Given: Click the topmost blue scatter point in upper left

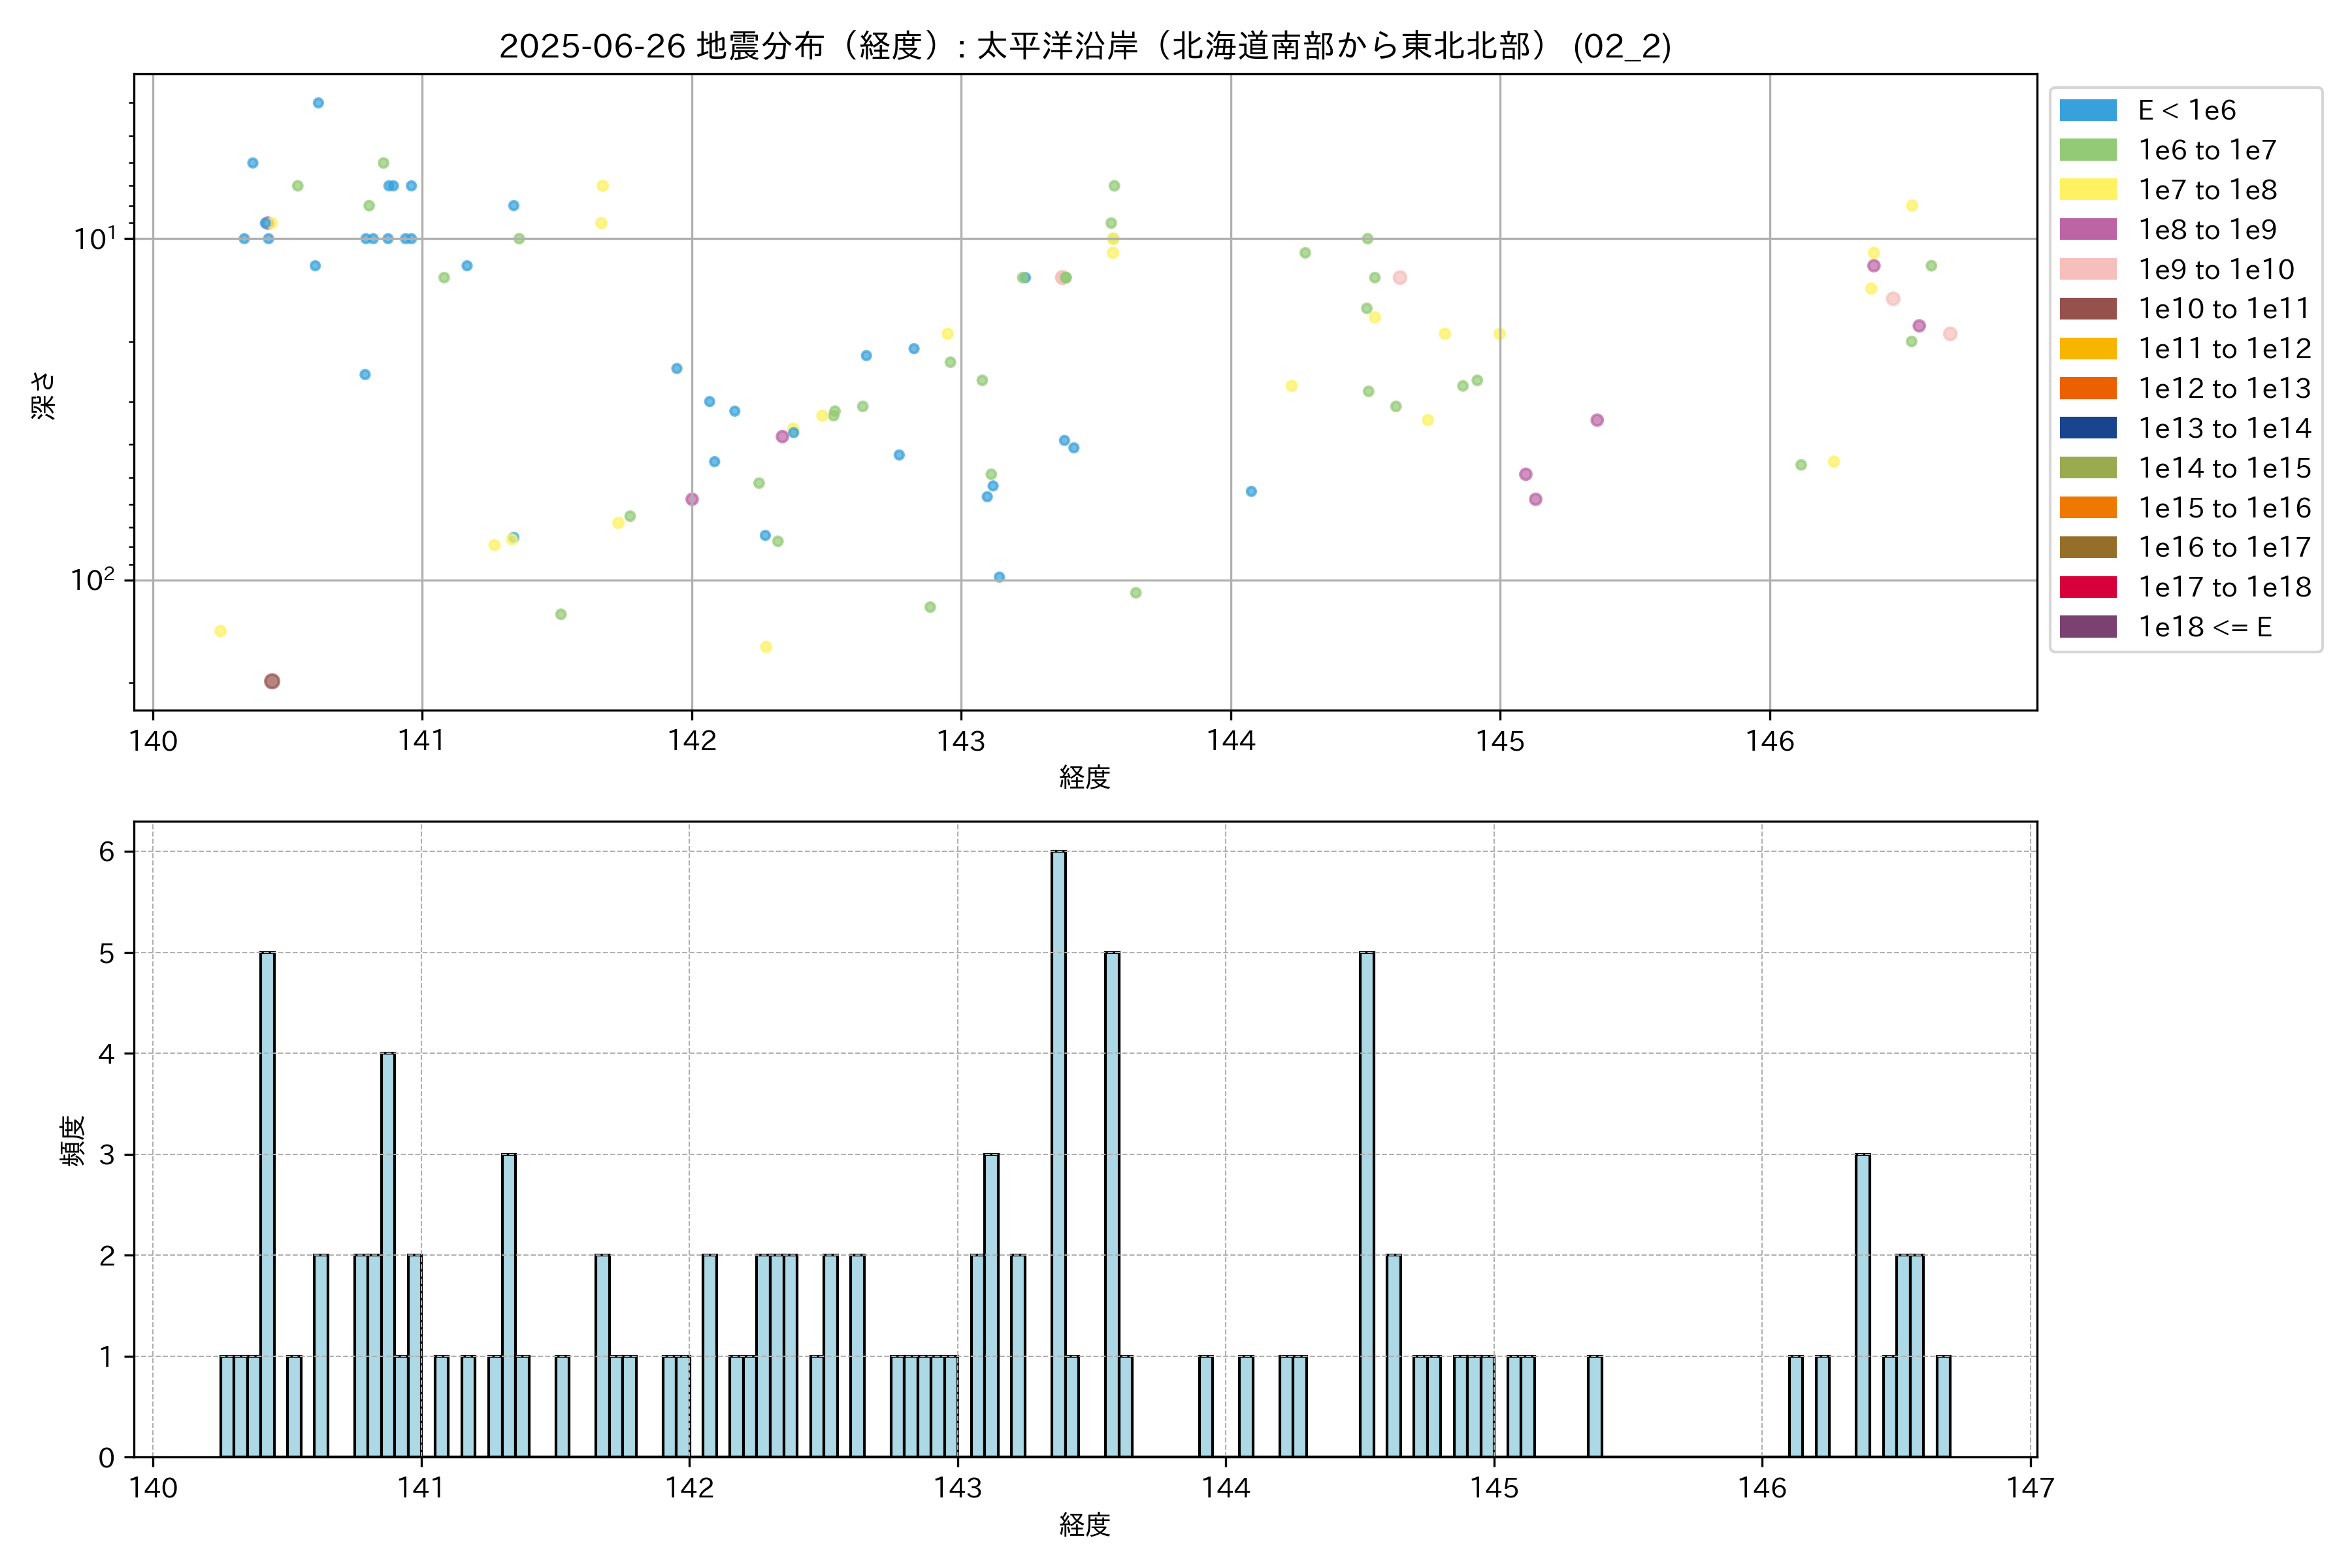Looking at the screenshot, I should tap(318, 103).
